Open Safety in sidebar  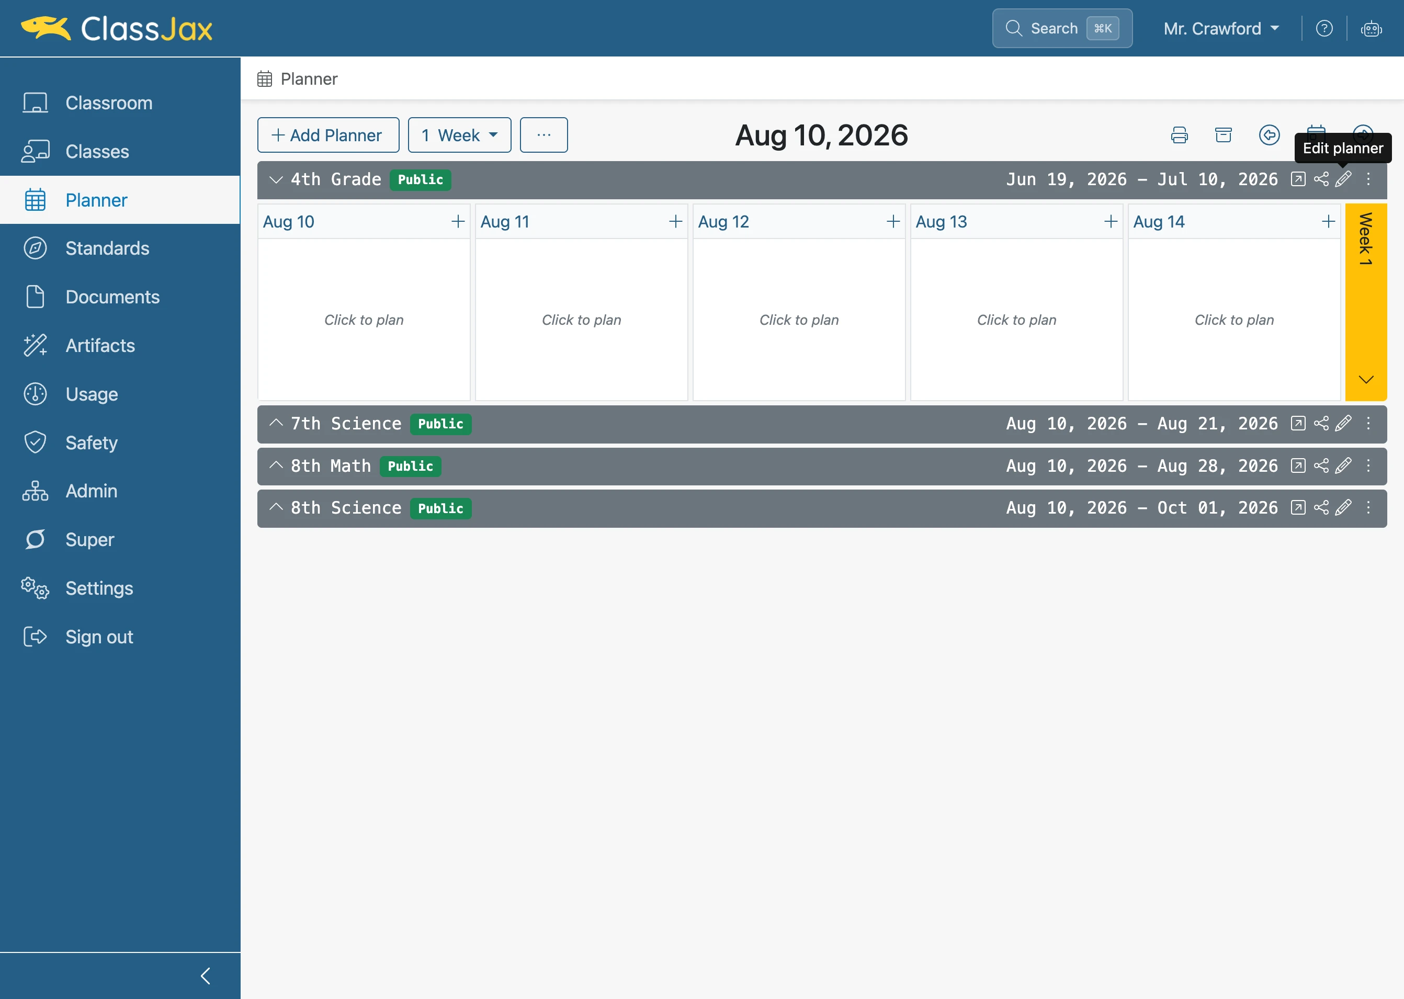coord(120,442)
